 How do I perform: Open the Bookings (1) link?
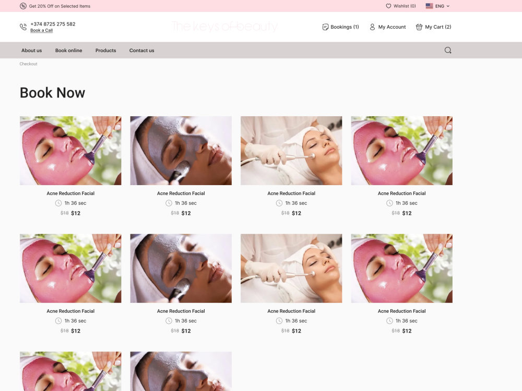click(345, 27)
